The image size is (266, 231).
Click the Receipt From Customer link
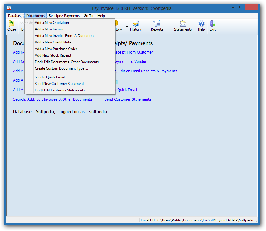[x=134, y=52]
